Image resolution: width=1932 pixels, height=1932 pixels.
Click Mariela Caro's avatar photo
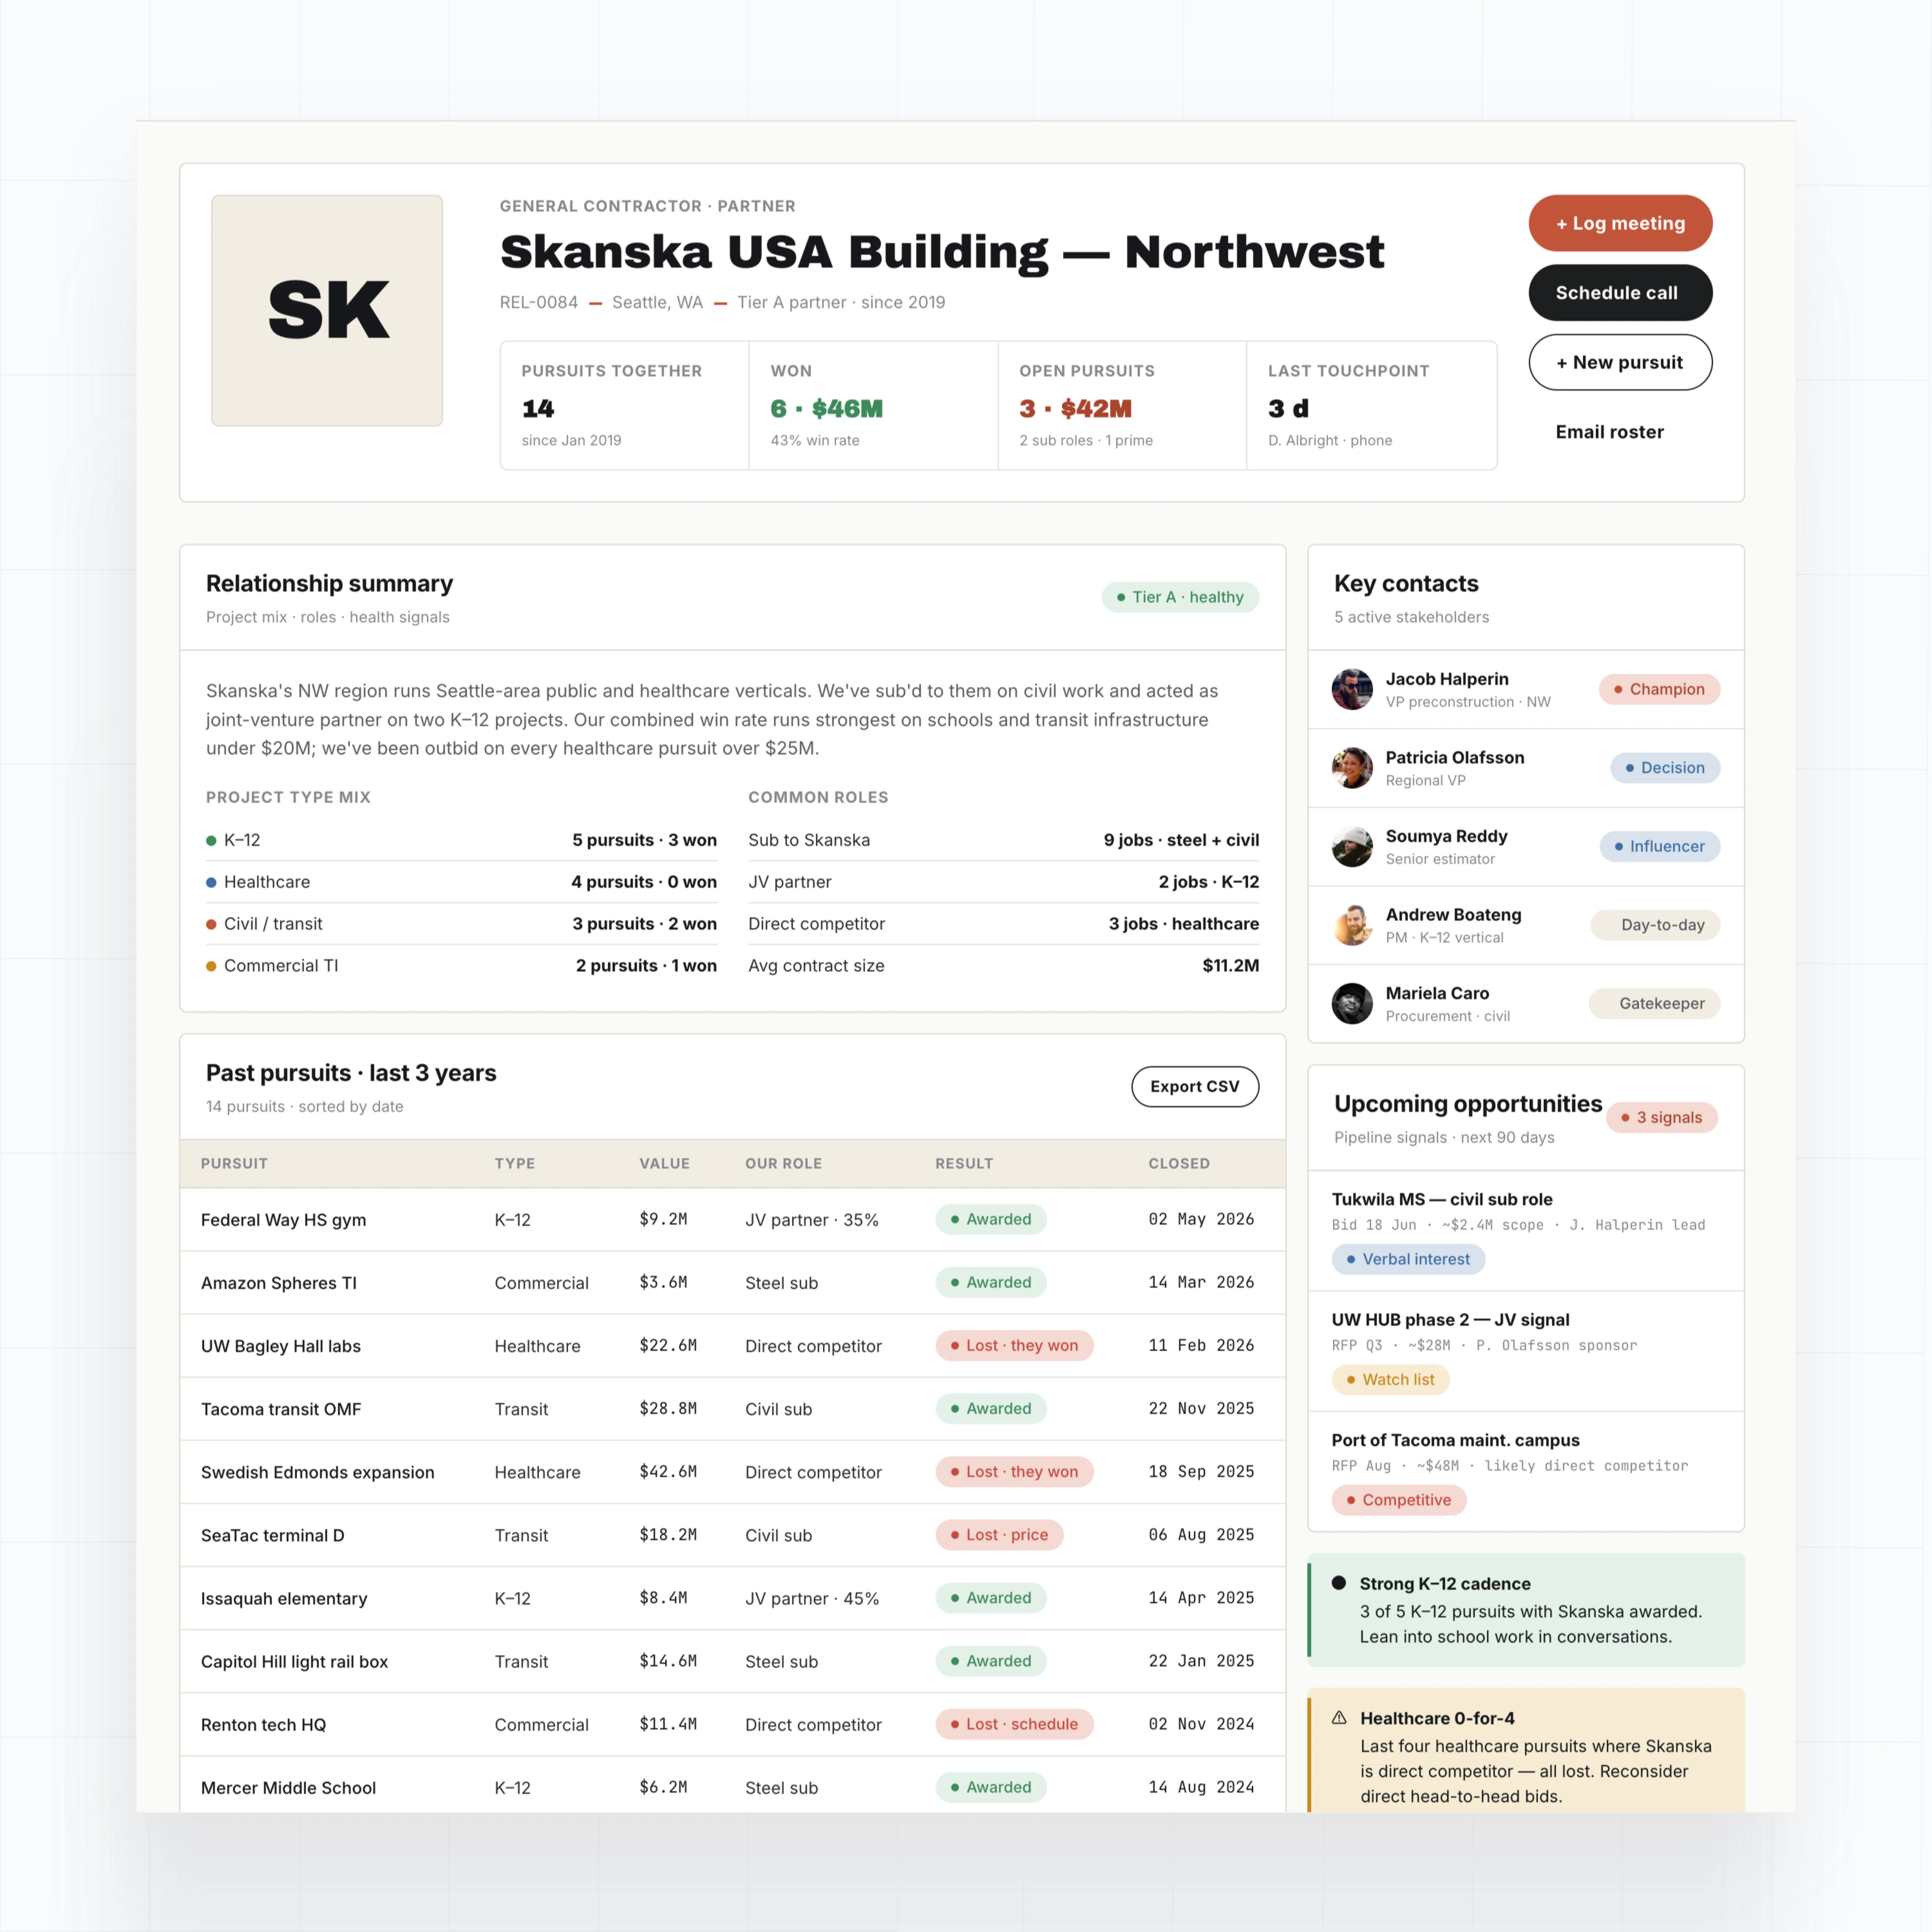click(x=1352, y=1003)
